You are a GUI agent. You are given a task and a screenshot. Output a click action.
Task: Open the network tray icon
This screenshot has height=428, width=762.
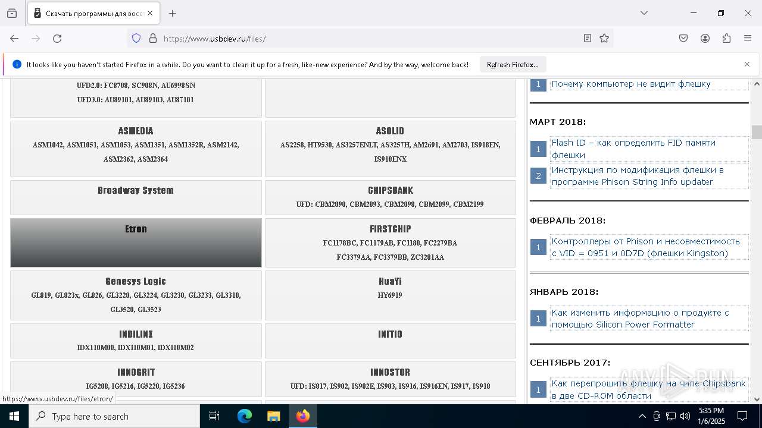(x=671, y=416)
